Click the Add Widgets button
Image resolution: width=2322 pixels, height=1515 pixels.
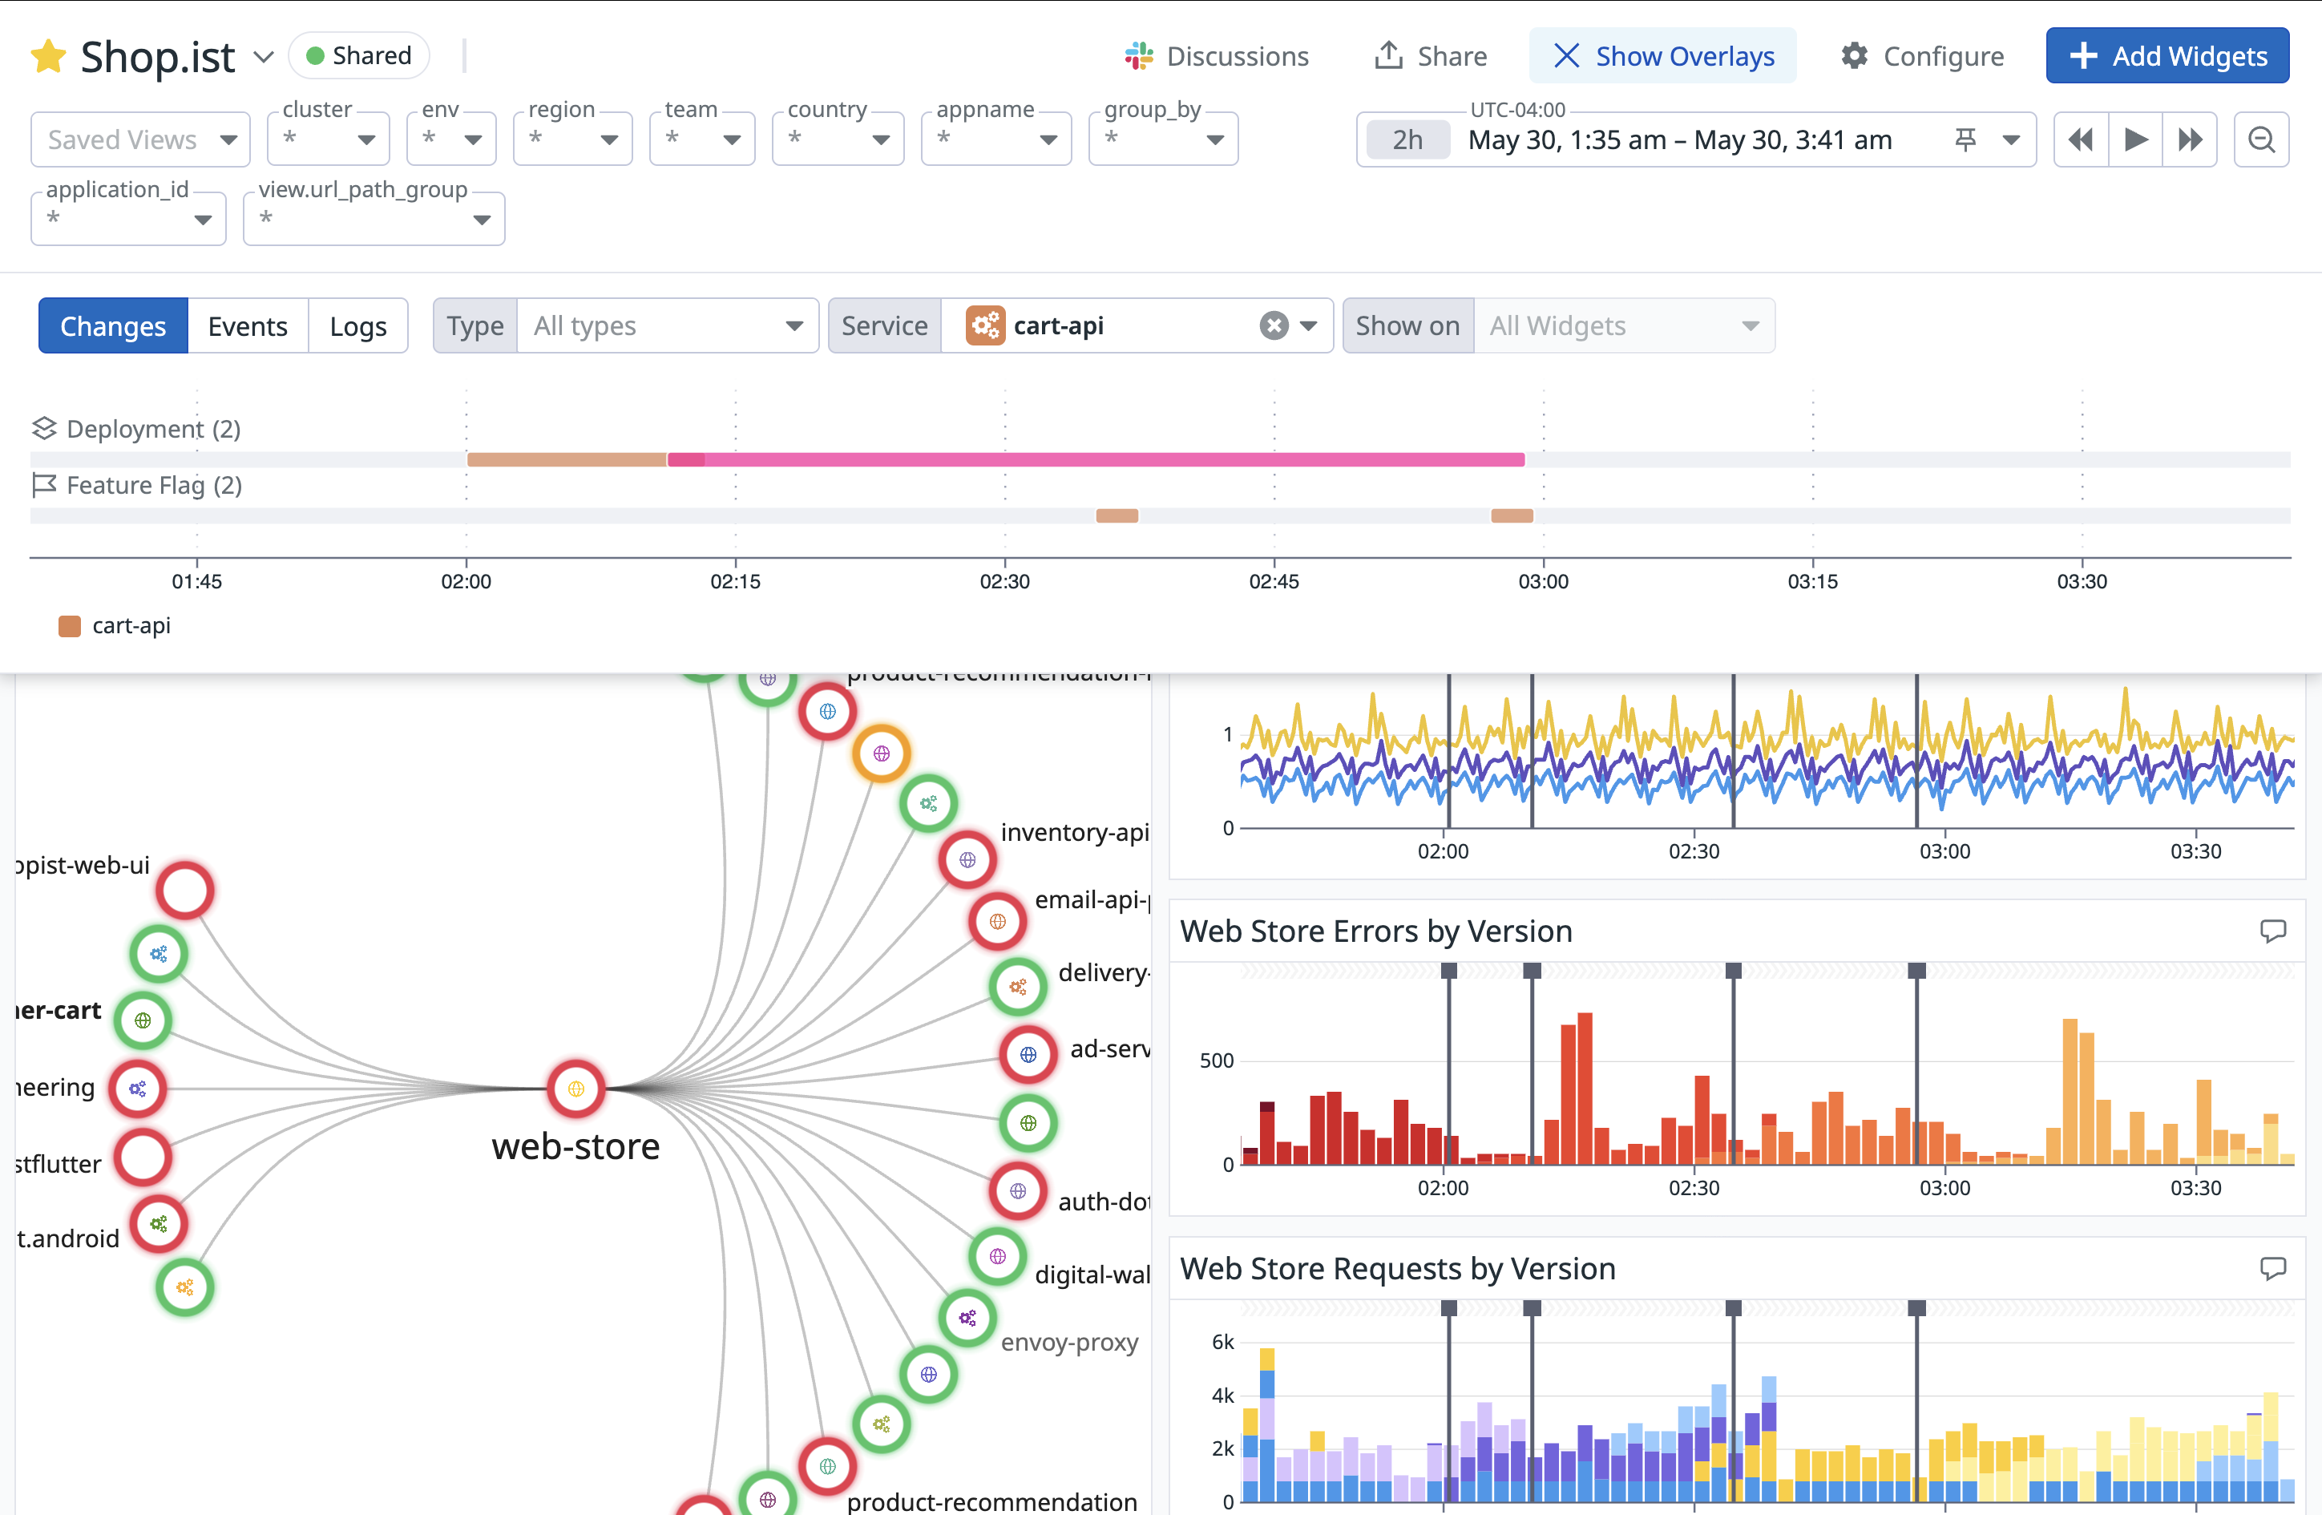(x=2167, y=57)
